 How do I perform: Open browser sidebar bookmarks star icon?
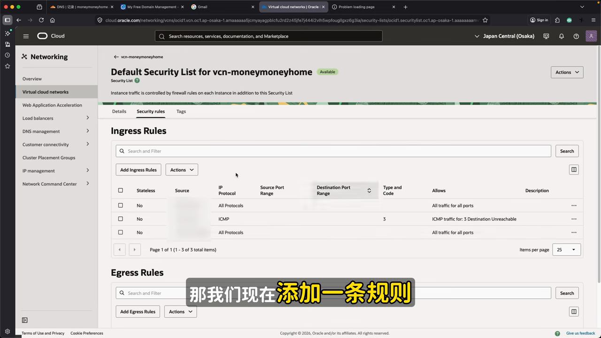[x=7, y=66]
